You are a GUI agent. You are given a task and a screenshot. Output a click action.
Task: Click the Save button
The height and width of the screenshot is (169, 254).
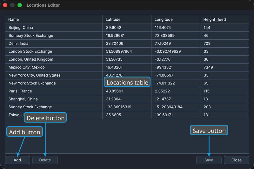pyautogui.click(x=209, y=160)
